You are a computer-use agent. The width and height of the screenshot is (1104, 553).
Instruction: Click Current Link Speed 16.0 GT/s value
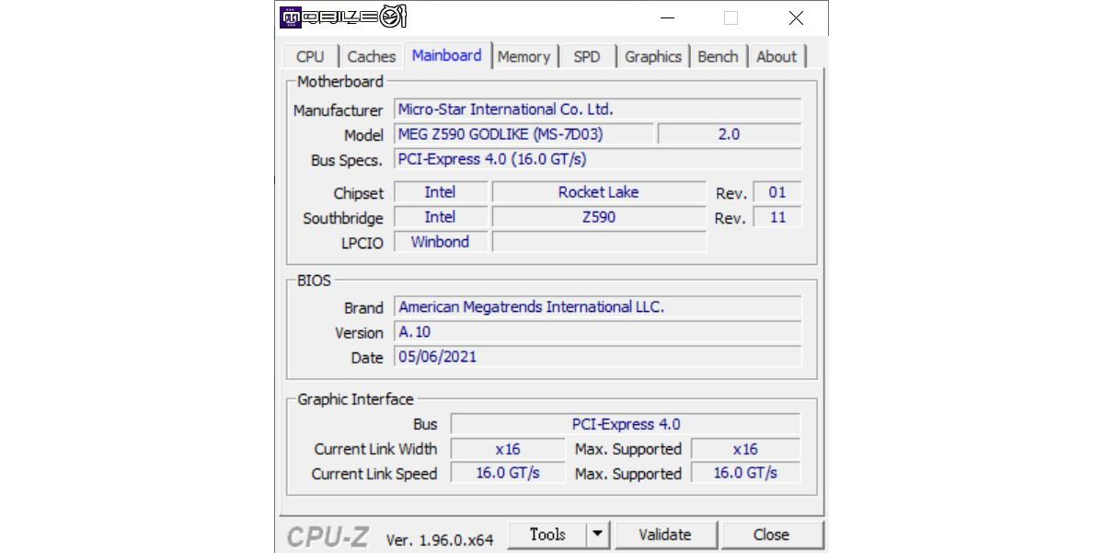pyautogui.click(x=508, y=473)
